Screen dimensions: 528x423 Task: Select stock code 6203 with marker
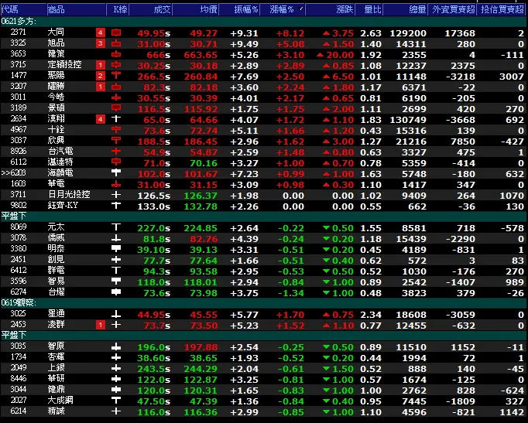pos(14,172)
